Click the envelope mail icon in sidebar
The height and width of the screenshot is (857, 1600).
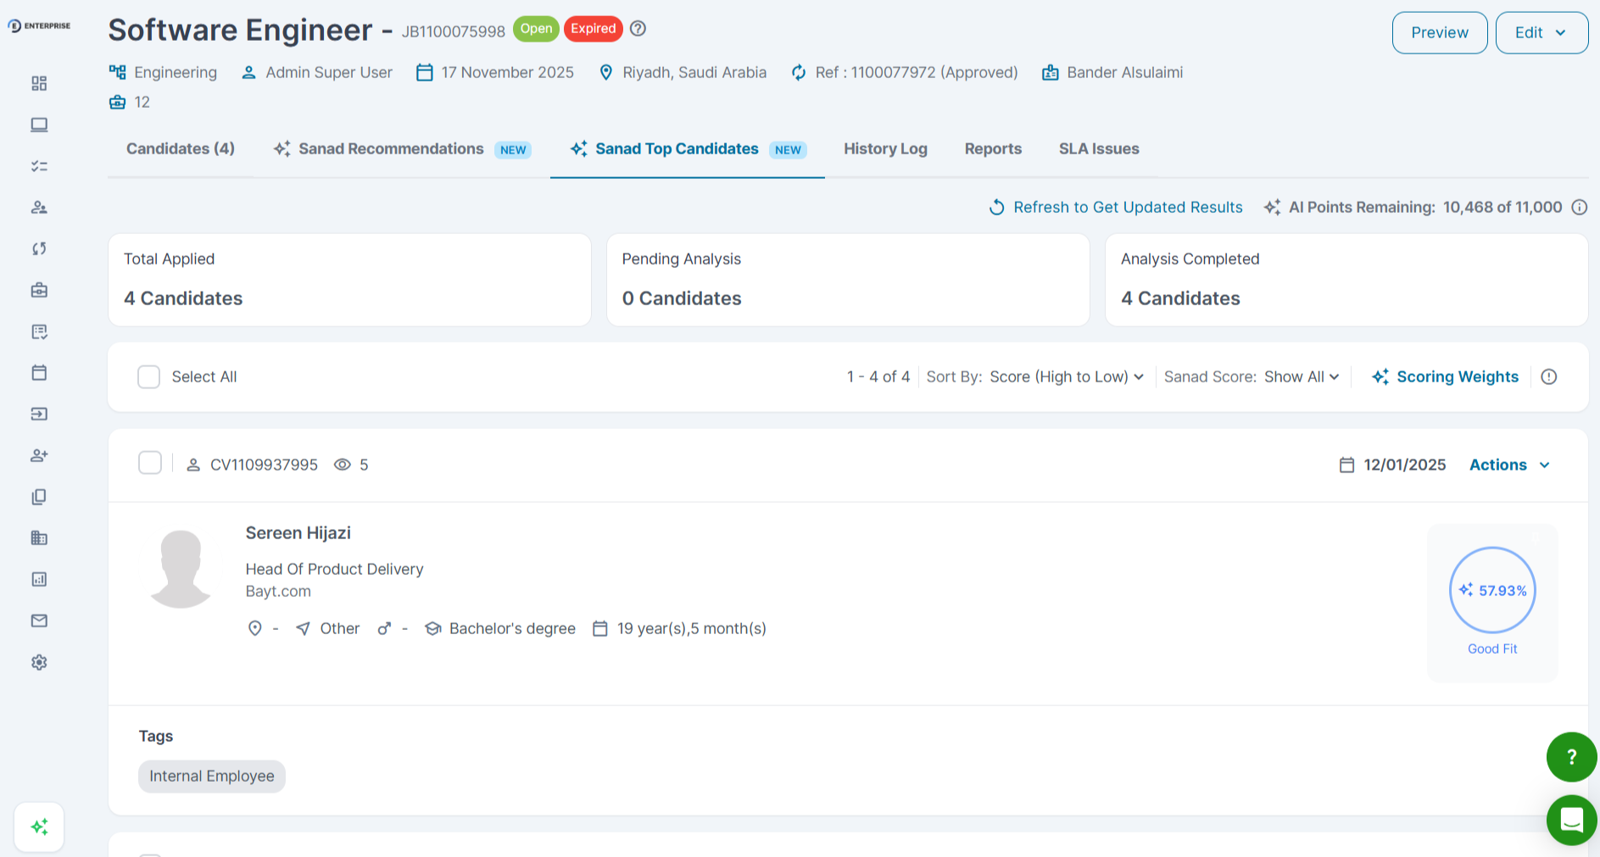click(x=39, y=620)
